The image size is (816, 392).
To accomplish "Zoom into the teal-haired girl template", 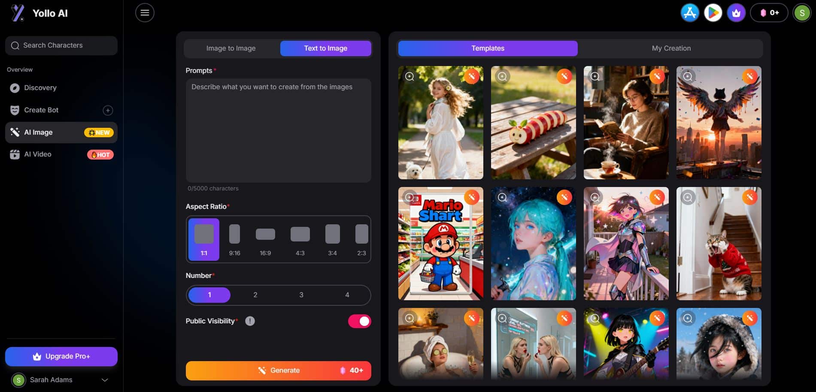I will pos(503,197).
